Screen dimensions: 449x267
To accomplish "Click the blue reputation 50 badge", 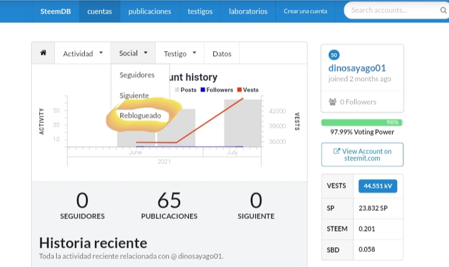I will (334, 55).
